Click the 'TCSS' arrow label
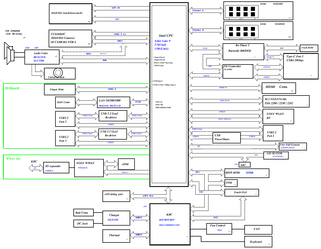 [205, 48]
